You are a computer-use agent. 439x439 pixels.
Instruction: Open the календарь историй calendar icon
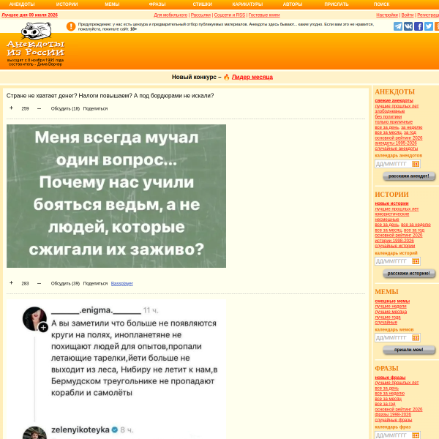pos(416,261)
